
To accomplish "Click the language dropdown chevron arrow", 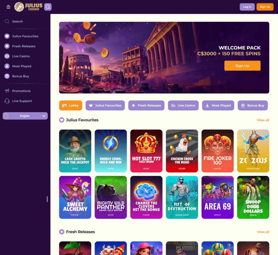I will click(44, 116).
